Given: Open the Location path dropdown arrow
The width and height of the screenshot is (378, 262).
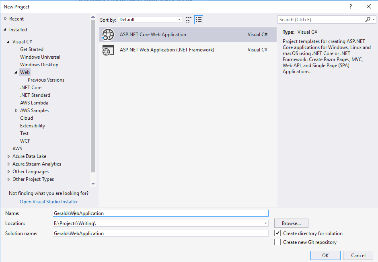Looking at the screenshot, I should (266, 223).
